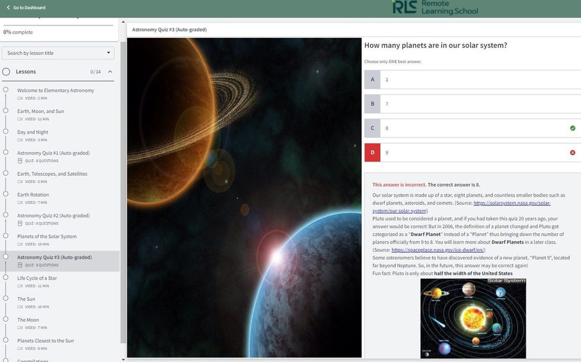
Task: Open the Day and Night lesson
Action: pos(33,132)
